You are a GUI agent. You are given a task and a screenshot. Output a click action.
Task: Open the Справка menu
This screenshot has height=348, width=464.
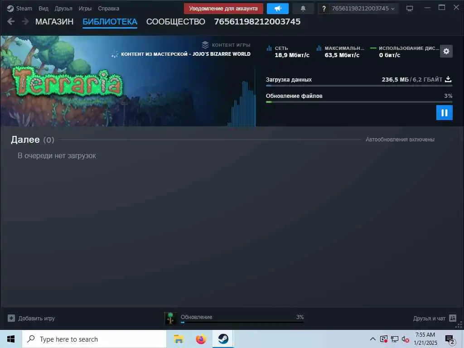pyautogui.click(x=108, y=9)
